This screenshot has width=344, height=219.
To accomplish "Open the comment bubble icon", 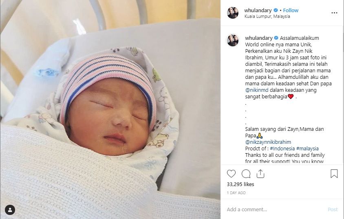I will 246,174.
